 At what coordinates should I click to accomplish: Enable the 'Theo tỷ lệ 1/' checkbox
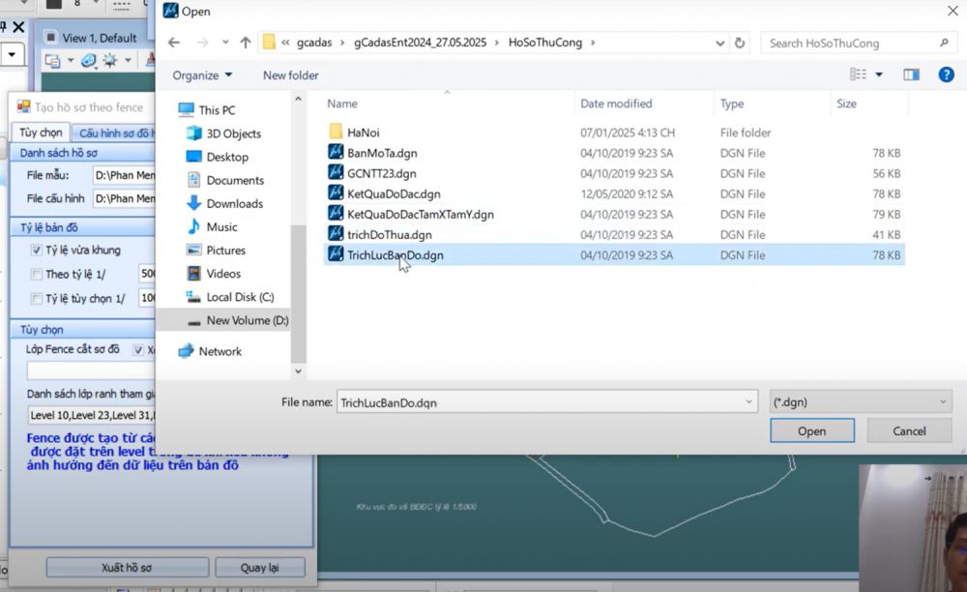pyautogui.click(x=36, y=275)
